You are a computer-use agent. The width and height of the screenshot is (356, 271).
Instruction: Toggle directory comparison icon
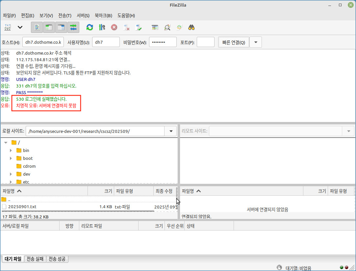167,27
